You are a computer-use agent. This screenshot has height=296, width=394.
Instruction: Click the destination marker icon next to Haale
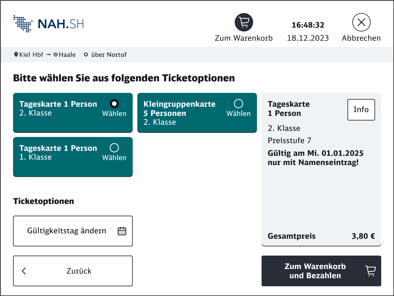coord(56,54)
